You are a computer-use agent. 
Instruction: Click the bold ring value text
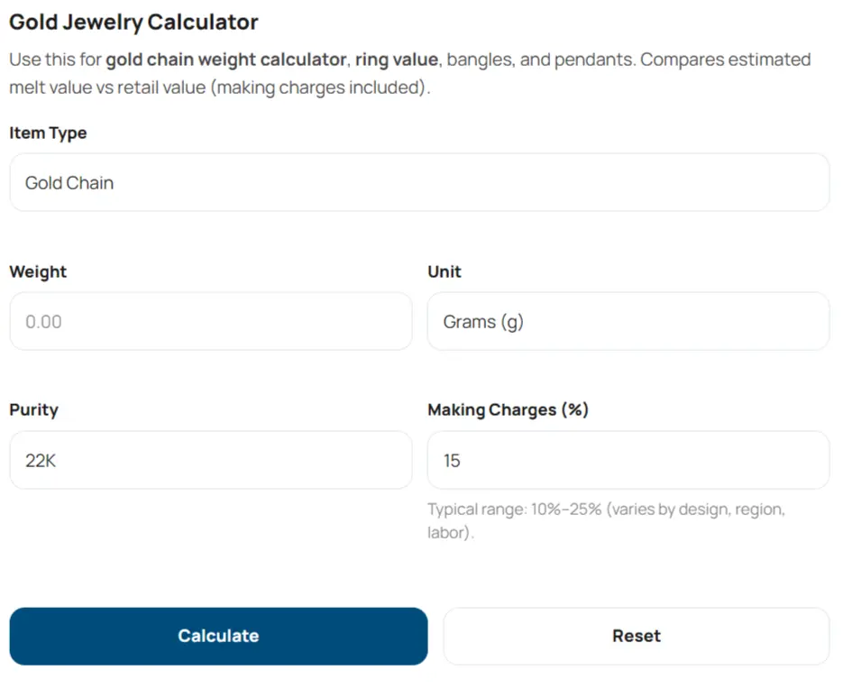click(x=397, y=60)
